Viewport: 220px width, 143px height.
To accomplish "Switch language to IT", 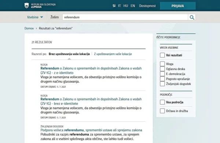I will pos(120,6).
